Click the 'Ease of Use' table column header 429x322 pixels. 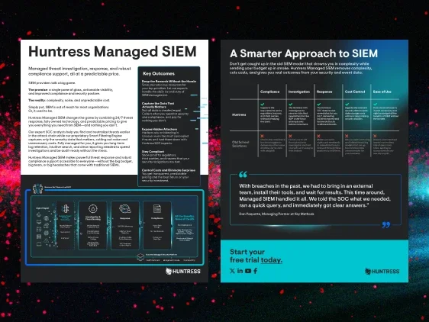[382, 92]
